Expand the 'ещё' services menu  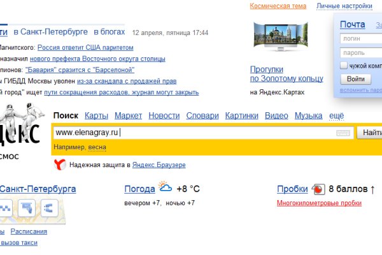pos(336,115)
